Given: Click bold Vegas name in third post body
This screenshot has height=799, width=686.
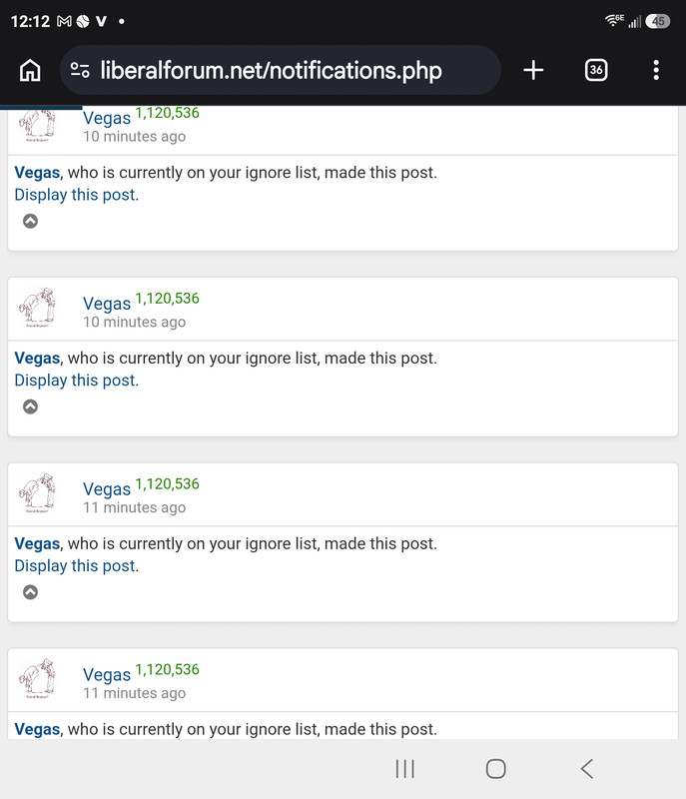Looking at the screenshot, I should [37, 543].
